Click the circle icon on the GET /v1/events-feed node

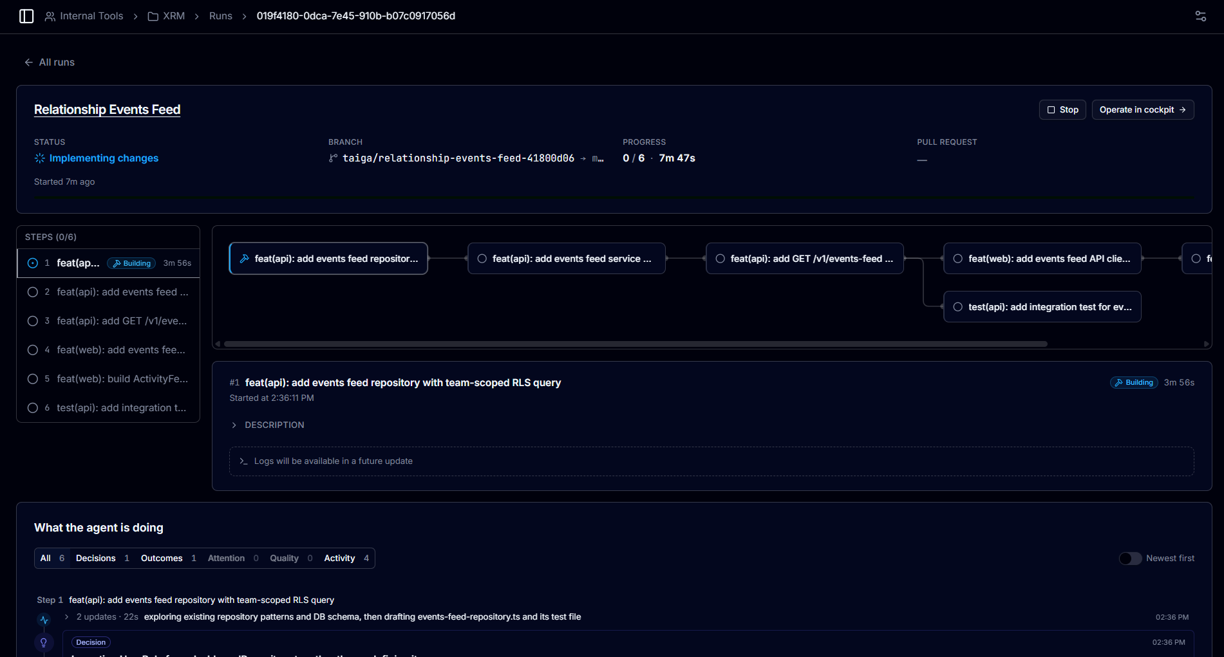point(720,259)
